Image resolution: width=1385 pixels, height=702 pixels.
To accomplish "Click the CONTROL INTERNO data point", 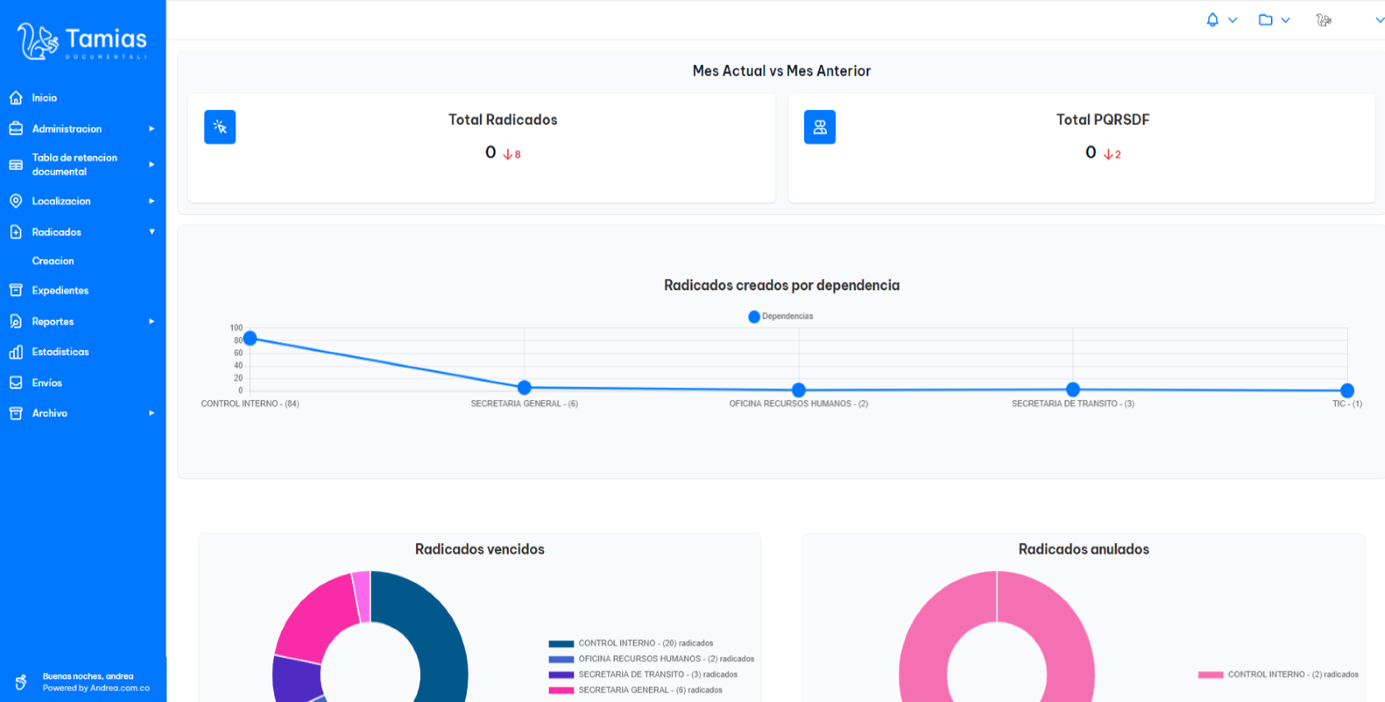I will tap(250, 338).
